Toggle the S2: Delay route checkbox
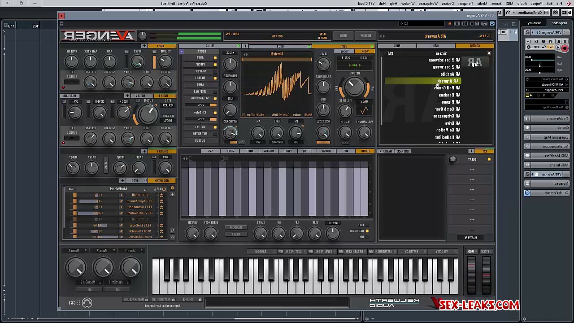574x323 pixels. click(x=215, y=113)
